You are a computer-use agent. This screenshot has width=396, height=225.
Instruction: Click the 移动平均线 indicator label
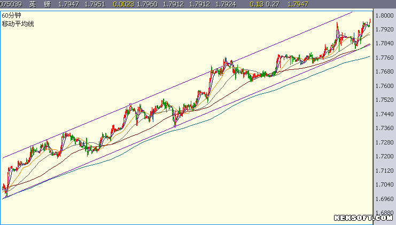point(18,24)
